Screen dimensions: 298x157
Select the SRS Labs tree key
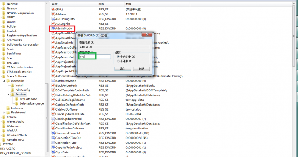click(13, 63)
